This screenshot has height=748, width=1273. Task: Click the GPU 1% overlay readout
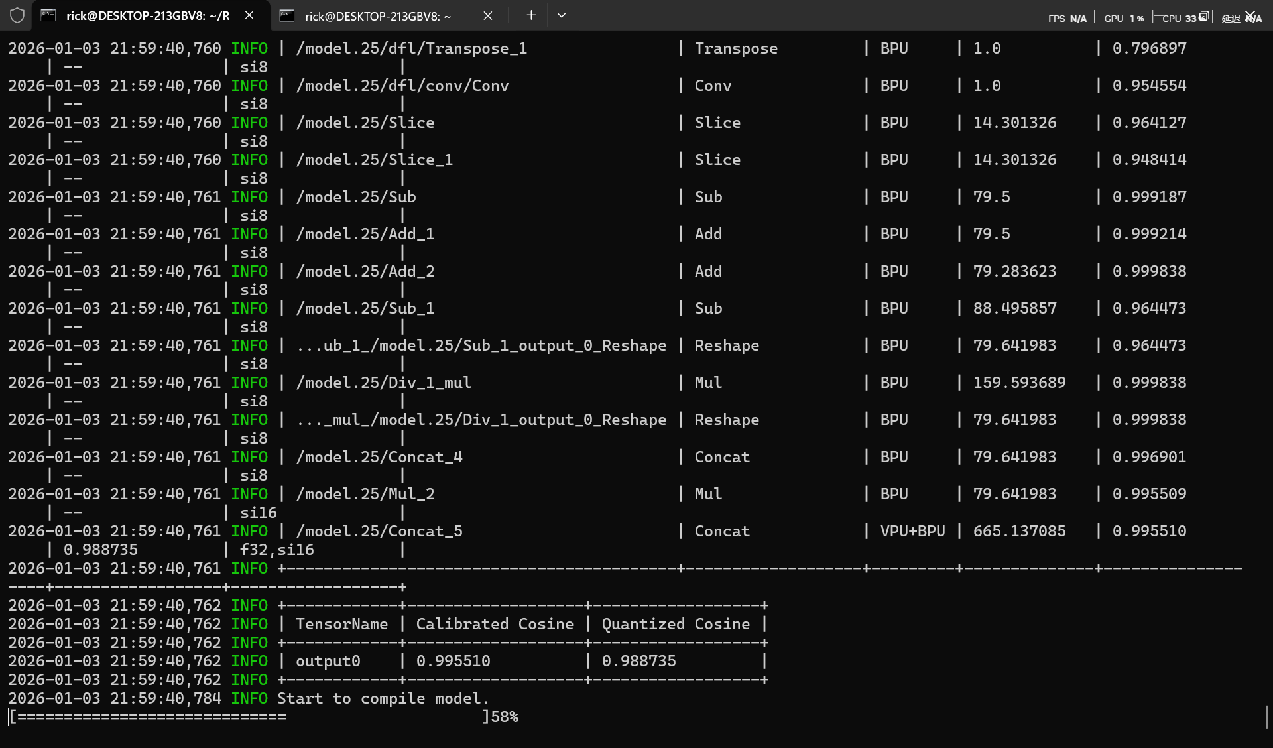coord(1124,18)
